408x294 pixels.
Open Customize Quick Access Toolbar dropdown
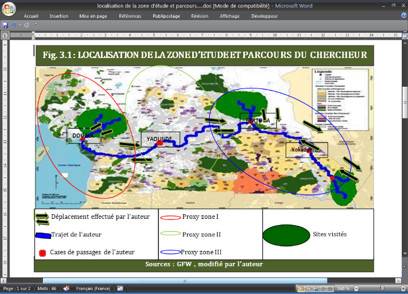coord(36,25)
